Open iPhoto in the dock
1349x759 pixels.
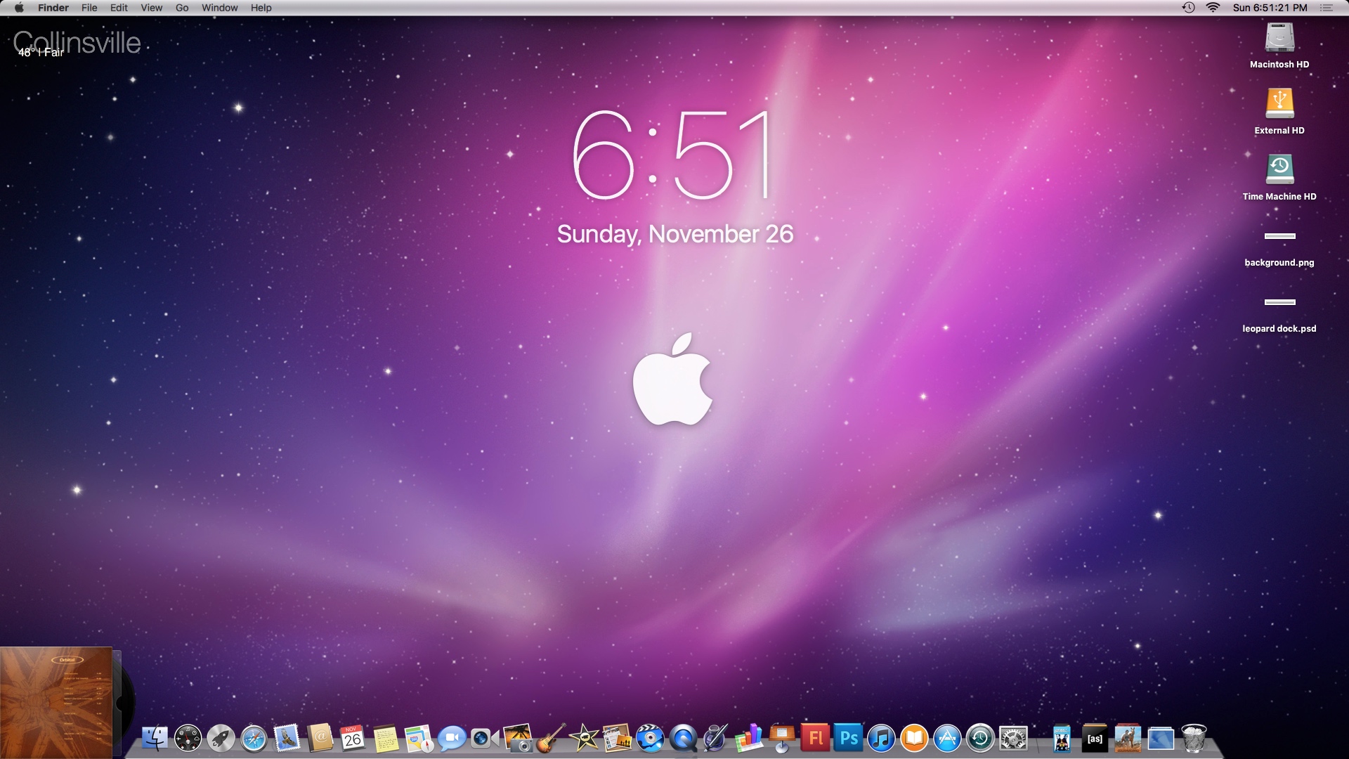(x=518, y=739)
